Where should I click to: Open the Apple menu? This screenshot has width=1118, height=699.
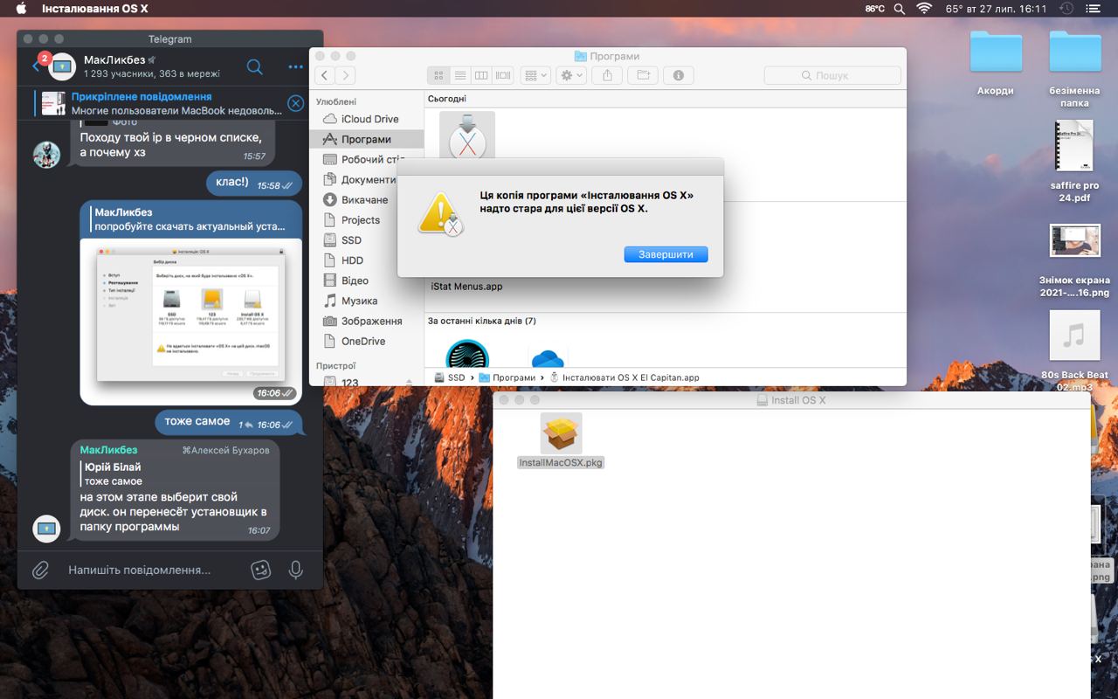pyautogui.click(x=21, y=9)
